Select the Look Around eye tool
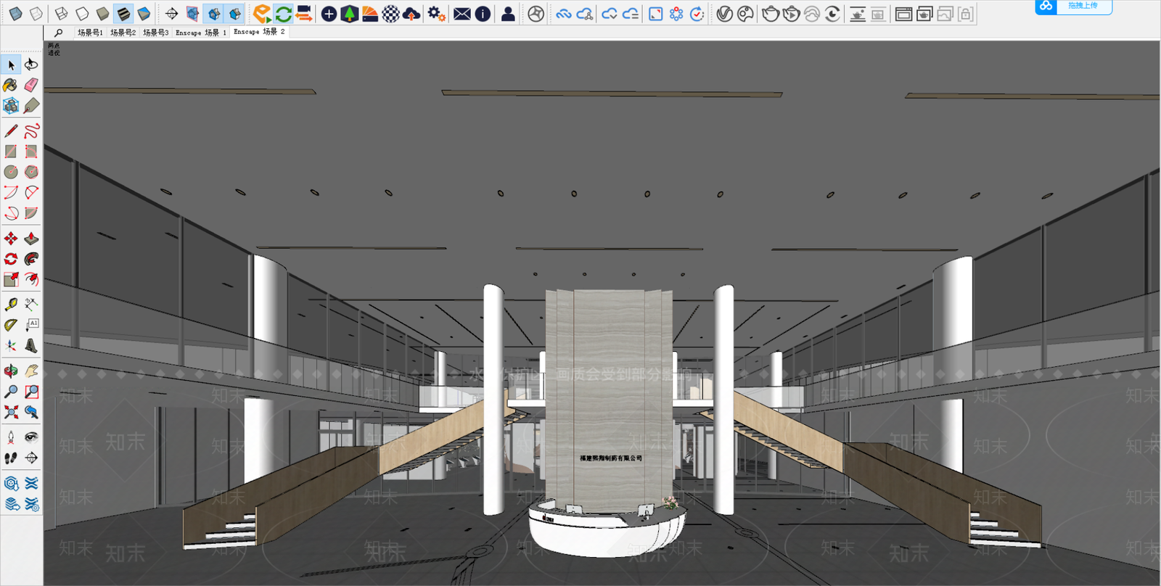The image size is (1161, 586). click(31, 437)
